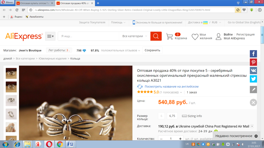Screen dimensions: 264x148
Task: Open the shopping cart icon
Action: [169, 36]
